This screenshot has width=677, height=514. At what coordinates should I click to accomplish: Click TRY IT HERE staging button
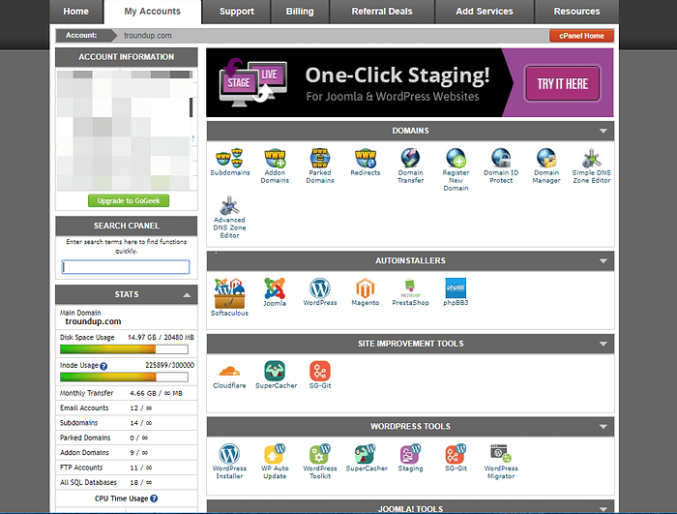[562, 83]
